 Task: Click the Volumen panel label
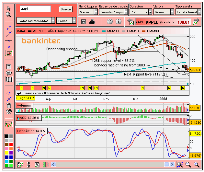pos(24,105)
